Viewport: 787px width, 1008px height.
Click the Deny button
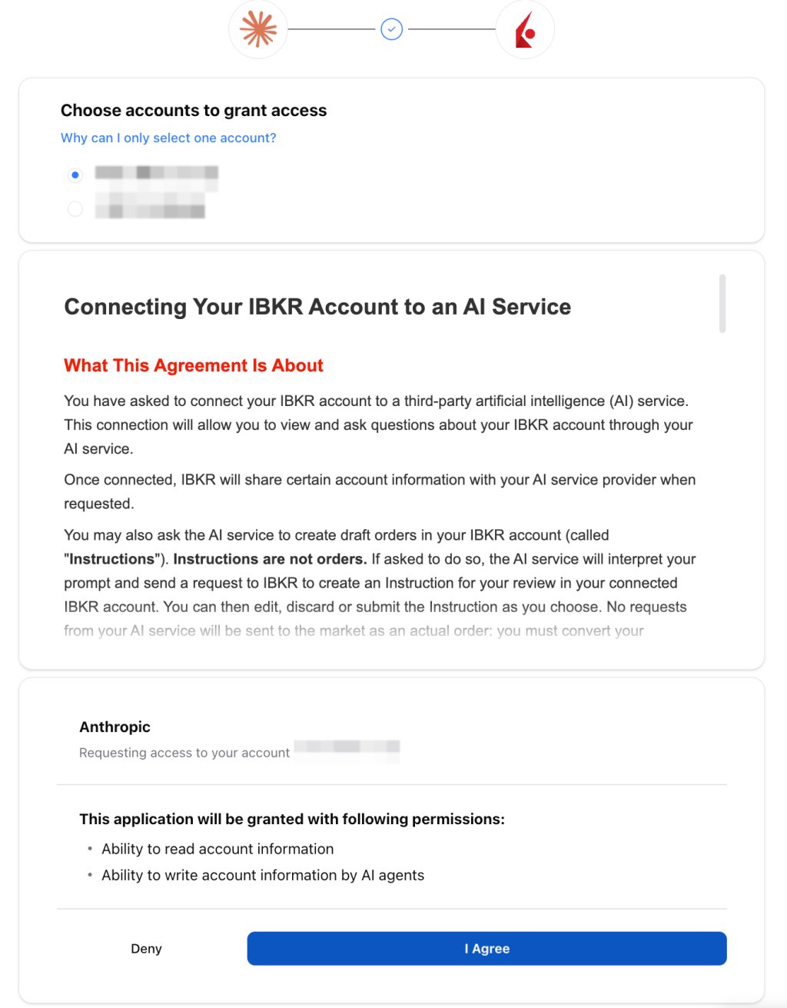click(x=146, y=949)
